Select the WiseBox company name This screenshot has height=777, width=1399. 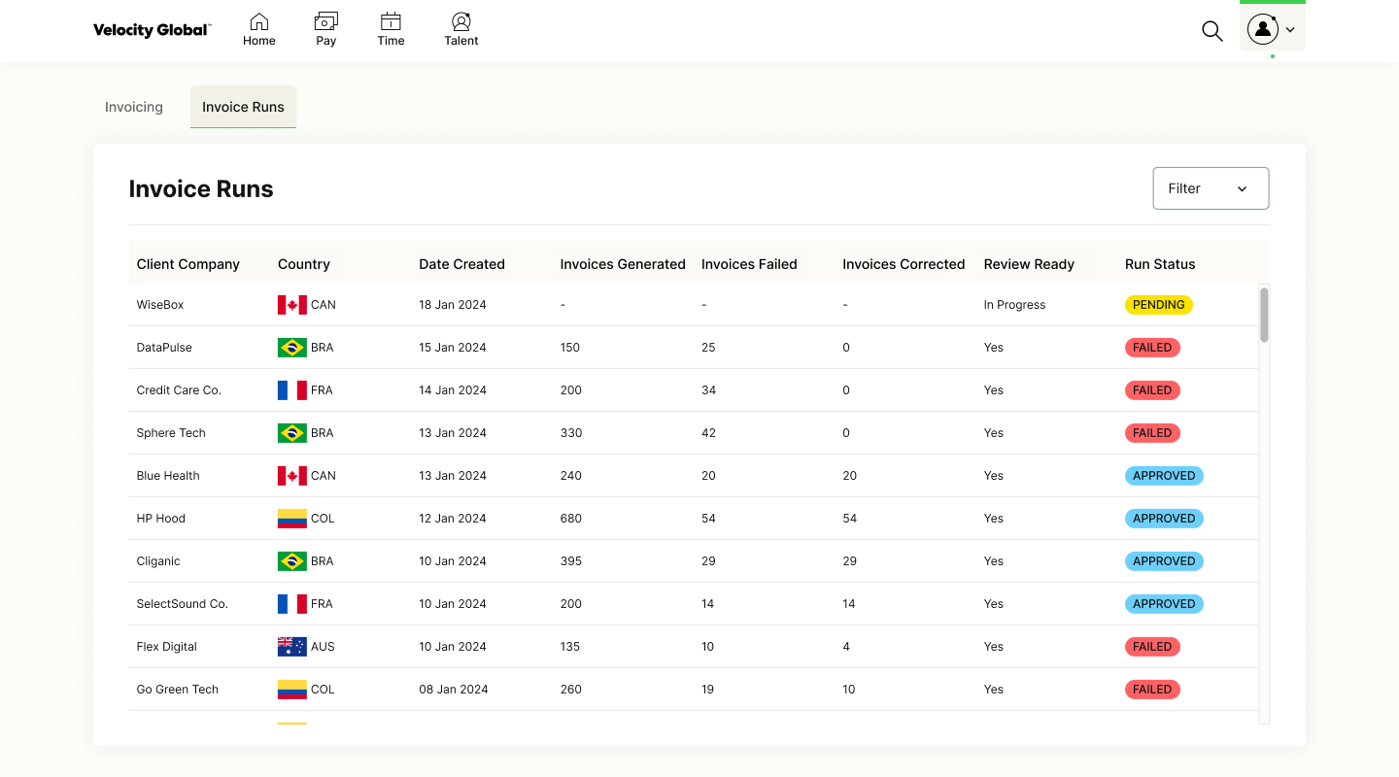point(160,305)
